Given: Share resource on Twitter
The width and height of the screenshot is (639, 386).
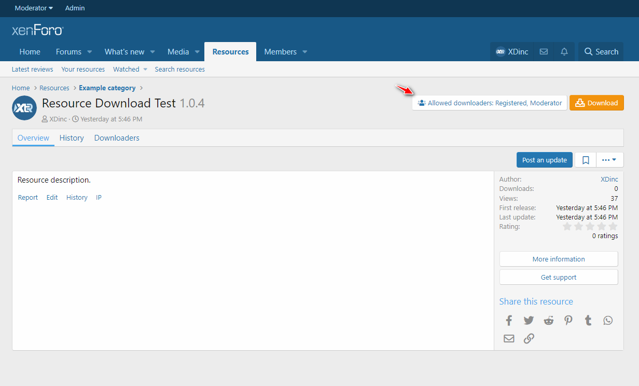Looking at the screenshot, I should coord(529,321).
